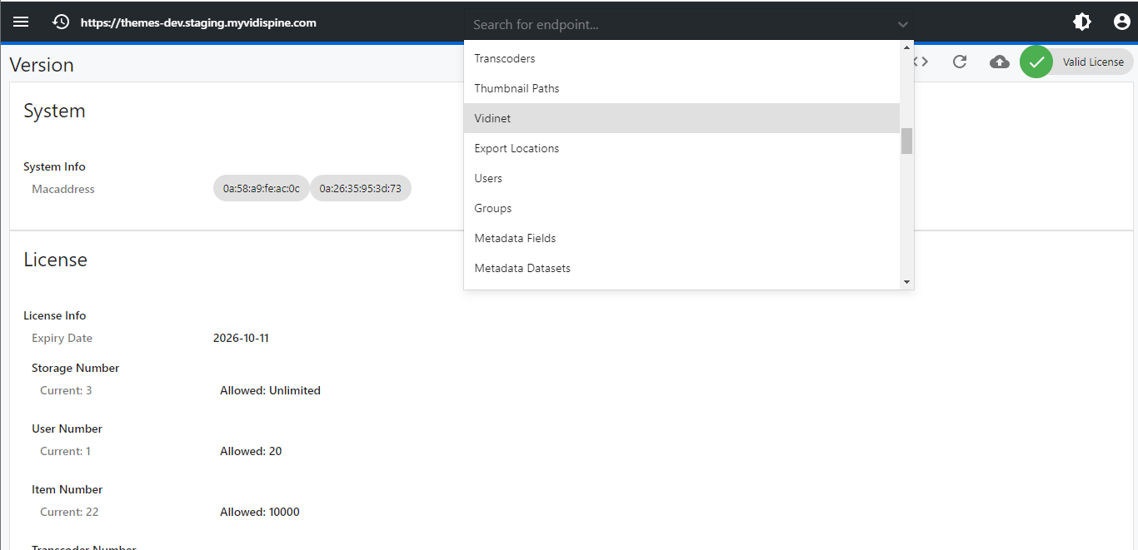The width and height of the screenshot is (1138, 550).
Task: Open the Users endpoint
Action: coord(488,178)
